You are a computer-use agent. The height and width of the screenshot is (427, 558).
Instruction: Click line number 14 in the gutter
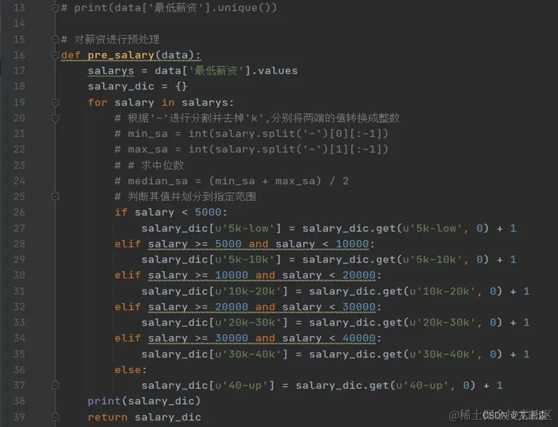point(20,23)
